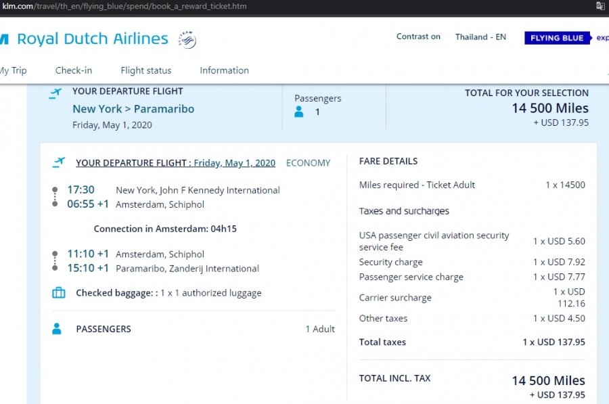Open the Information menu

coord(224,70)
